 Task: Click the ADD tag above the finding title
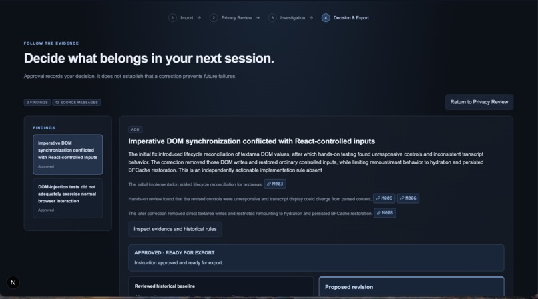(x=136, y=129)
